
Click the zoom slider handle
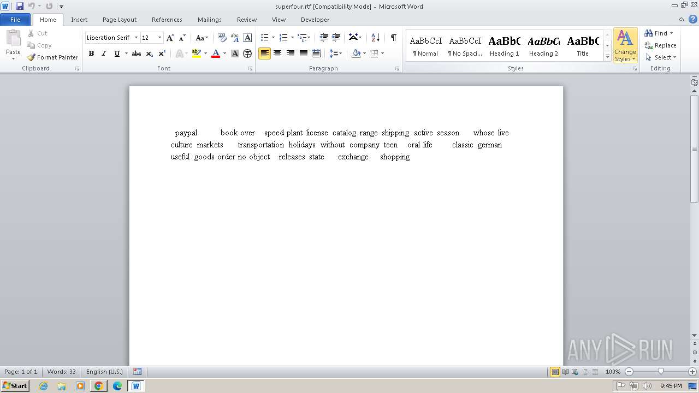point(661,371)
